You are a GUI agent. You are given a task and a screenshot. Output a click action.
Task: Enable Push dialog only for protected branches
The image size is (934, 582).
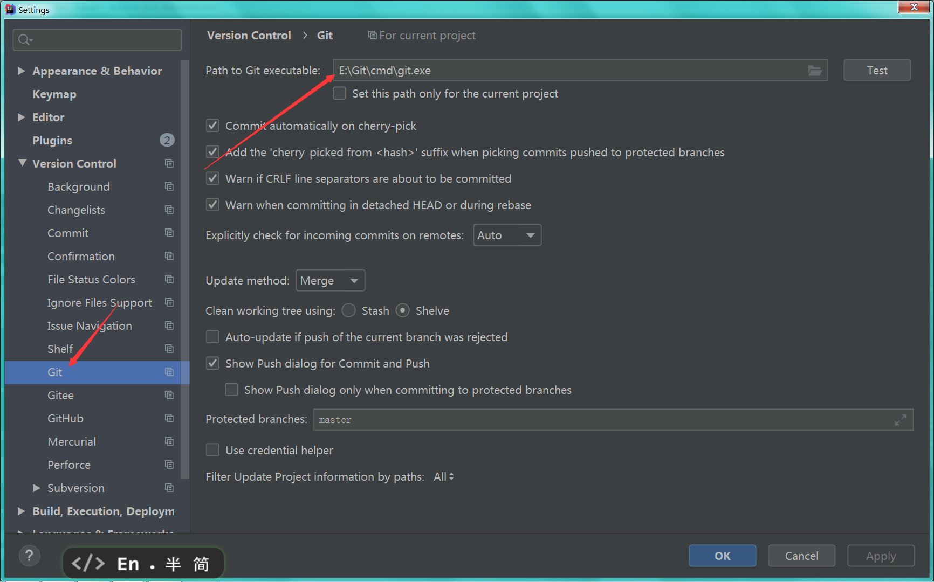[x=232, y=390]
